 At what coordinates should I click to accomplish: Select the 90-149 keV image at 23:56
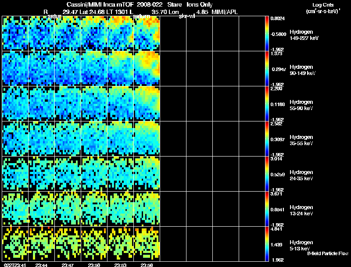147,69
